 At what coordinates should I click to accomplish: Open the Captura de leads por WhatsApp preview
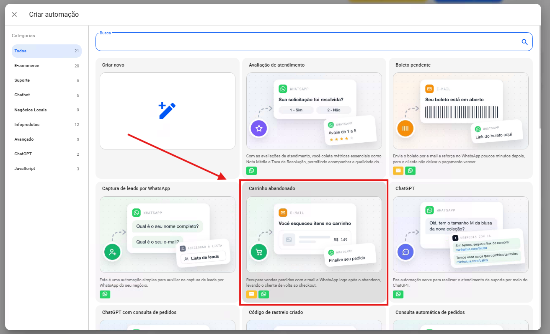tap(168, 235)
